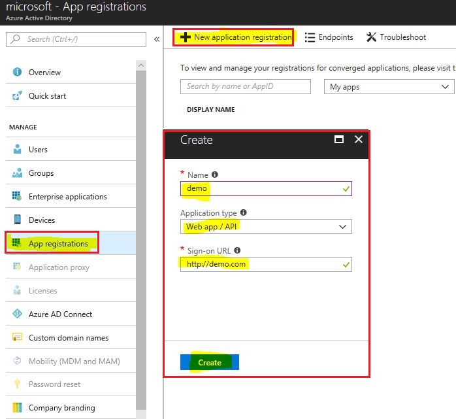The width and height of the screenshot is (456, 419).
Task: Open Application proxy menu item
Action: 71,267
